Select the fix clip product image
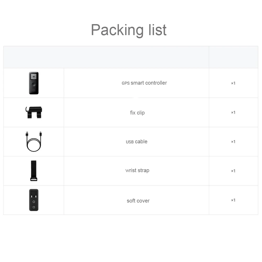 pos(34,112)
